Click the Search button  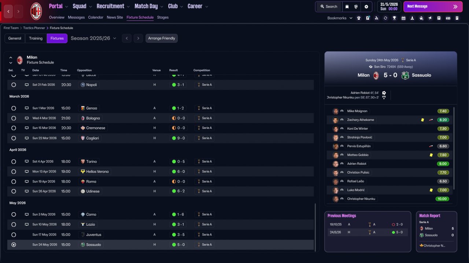click(328, 7)
